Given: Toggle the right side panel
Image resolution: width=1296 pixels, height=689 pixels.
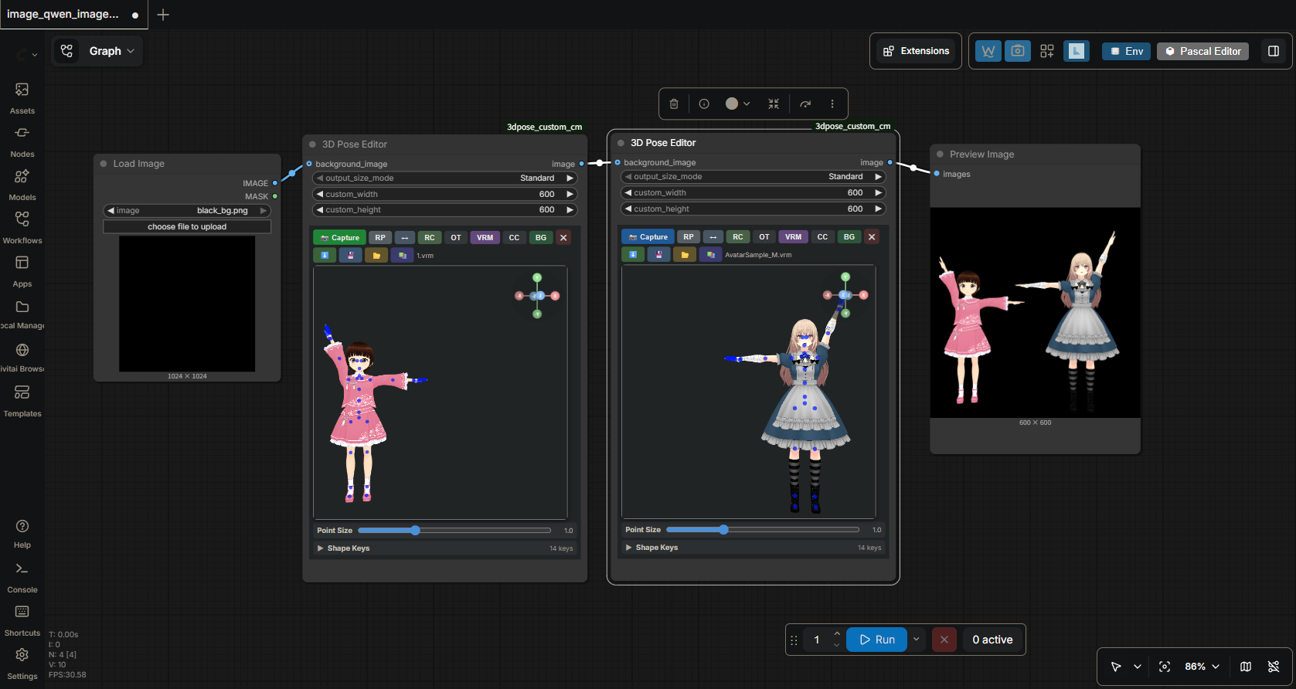Looking at the screenshot, I should coord(1274,51).
